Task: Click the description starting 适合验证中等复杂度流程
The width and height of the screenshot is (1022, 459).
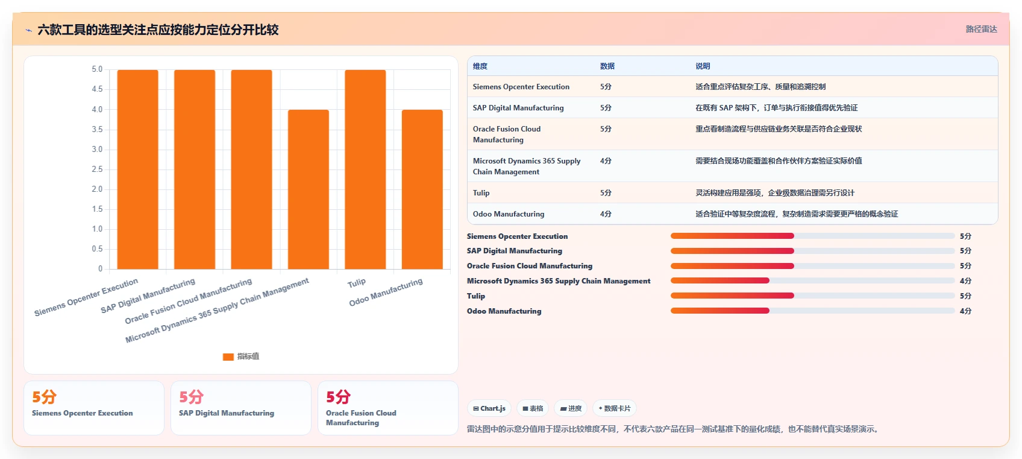Action: (x=797, y=214)
